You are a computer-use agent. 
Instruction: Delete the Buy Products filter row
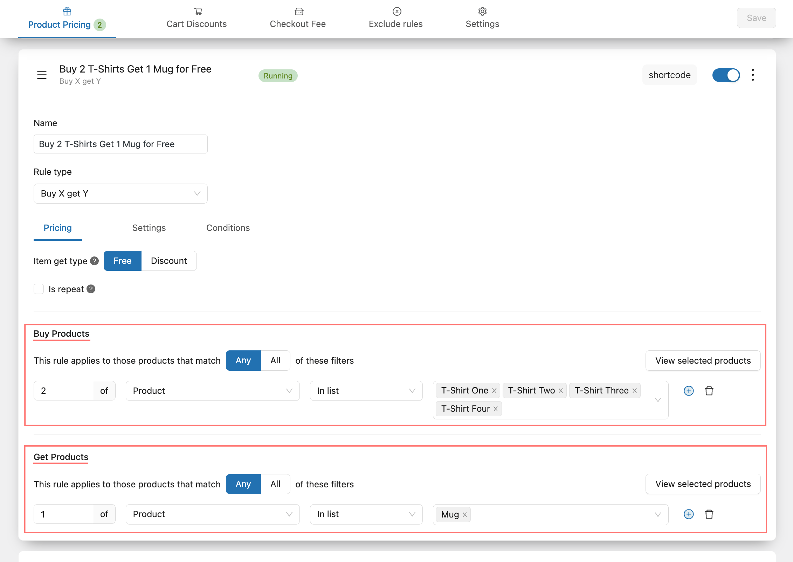pyautogui.click(x=709, y=391)
